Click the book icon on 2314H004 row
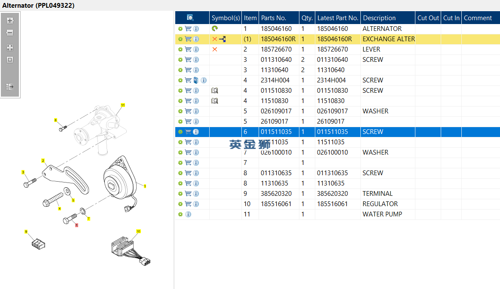The height and width of the screenshot is (289, 500). [196, 80]
